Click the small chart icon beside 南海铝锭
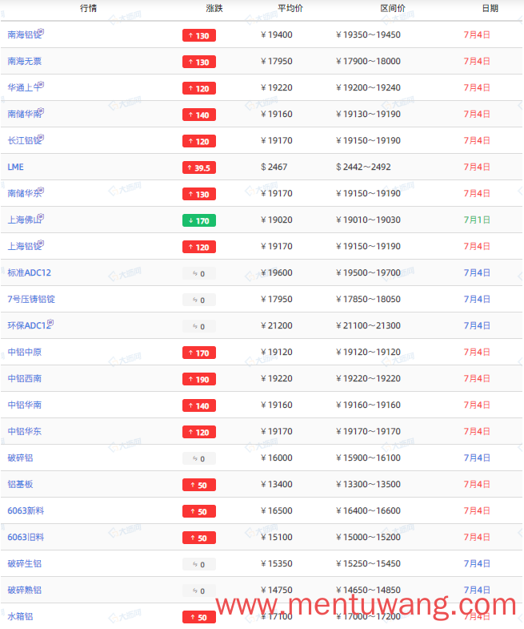The width and height of the screenshot is (524, 629). (41, 32)
